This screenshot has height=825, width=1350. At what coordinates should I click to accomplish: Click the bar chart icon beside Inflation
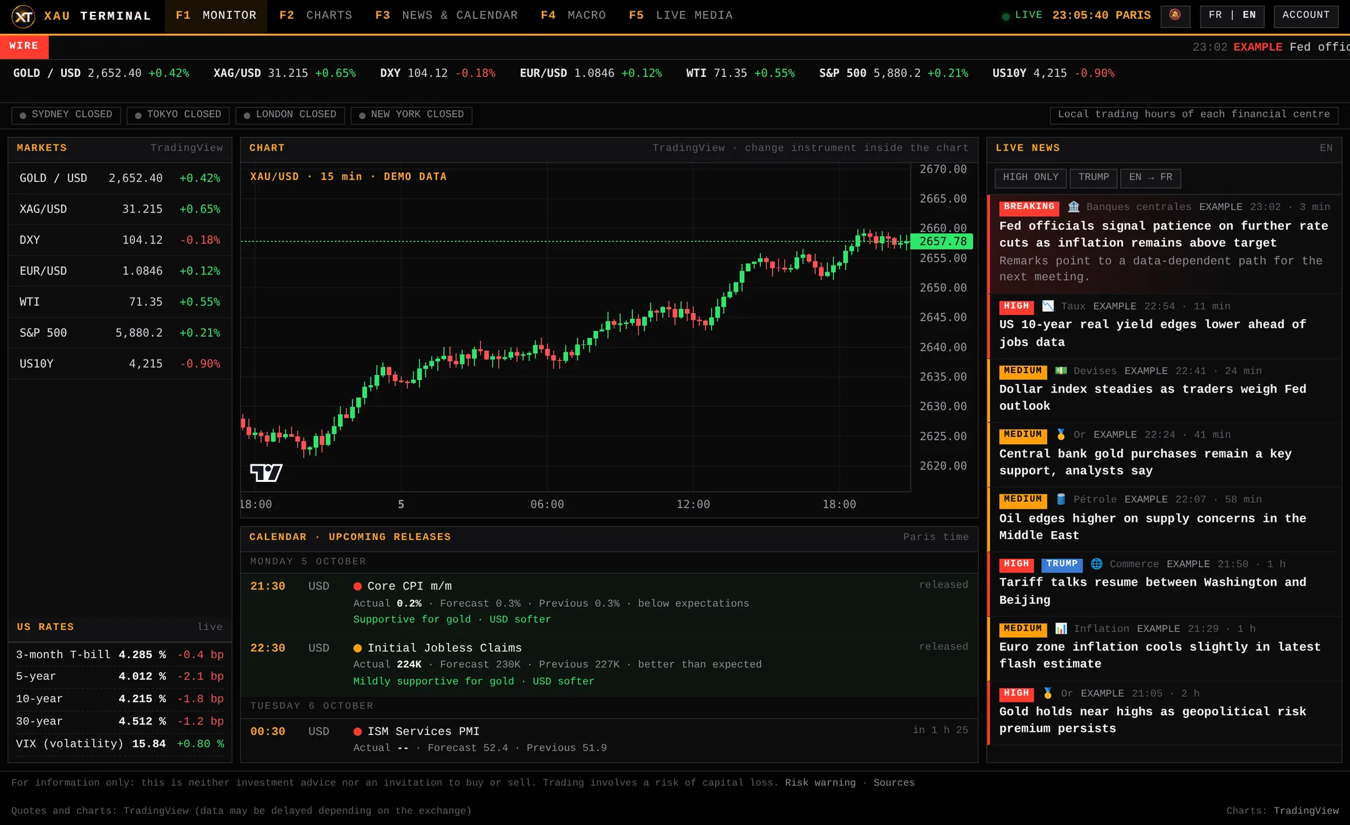click(1061, 629)
